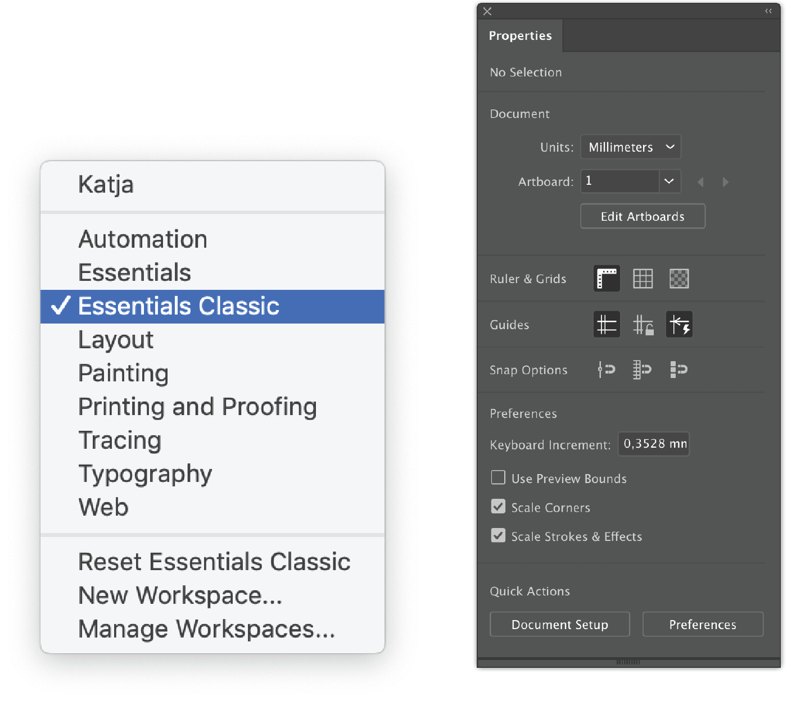
Task: Click the Keyboard Increment field
Action: coord(654,444)
